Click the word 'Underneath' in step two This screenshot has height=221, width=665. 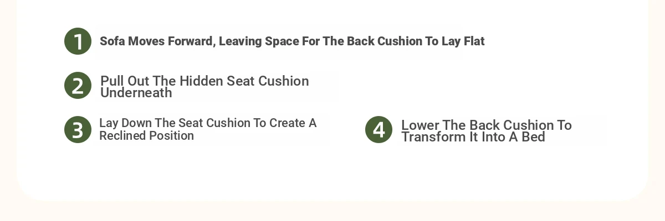(x=136, y=93)
